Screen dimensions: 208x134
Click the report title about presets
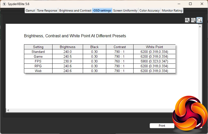tap(75, 36)
